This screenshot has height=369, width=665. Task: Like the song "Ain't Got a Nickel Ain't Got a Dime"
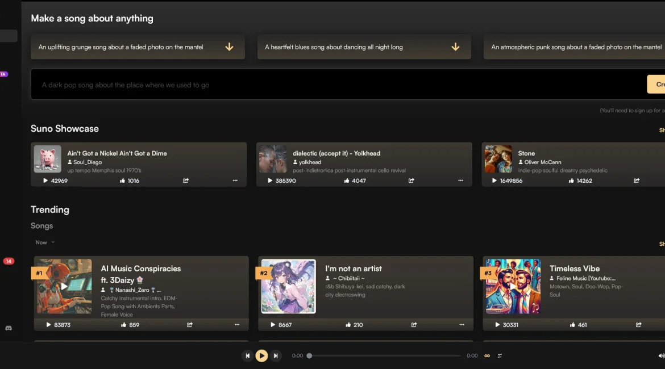click(123, 181)
